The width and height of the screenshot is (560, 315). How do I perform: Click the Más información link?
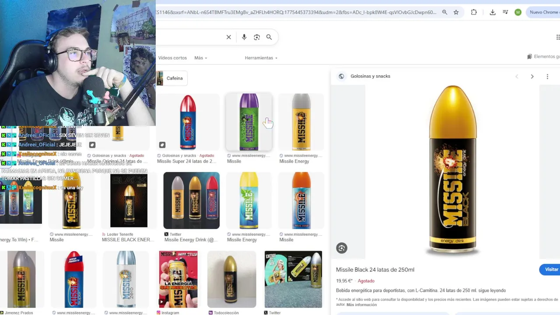click(x=361, y=304)
